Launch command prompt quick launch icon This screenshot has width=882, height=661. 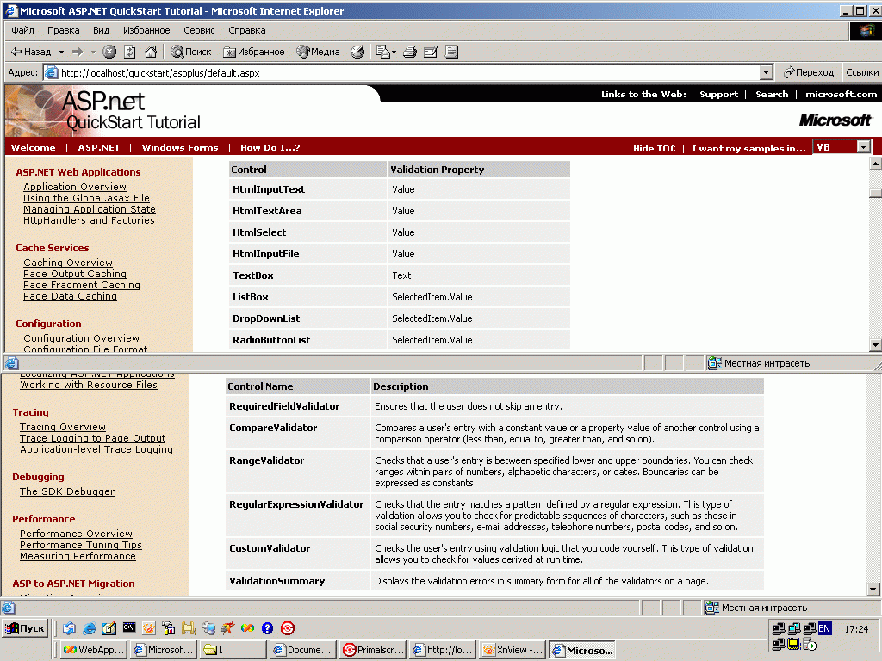(129, 627)
